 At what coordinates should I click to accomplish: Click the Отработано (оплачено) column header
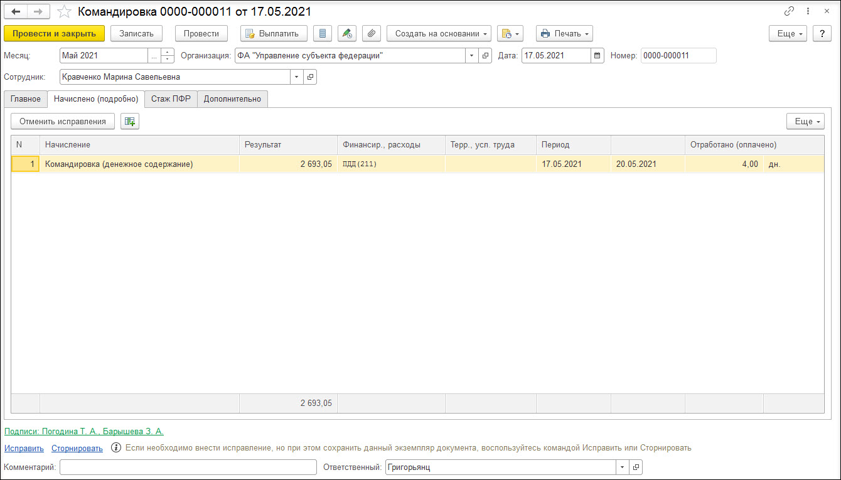pos(754,144)
